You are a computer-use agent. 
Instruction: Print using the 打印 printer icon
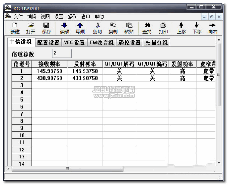pos(163,28)
